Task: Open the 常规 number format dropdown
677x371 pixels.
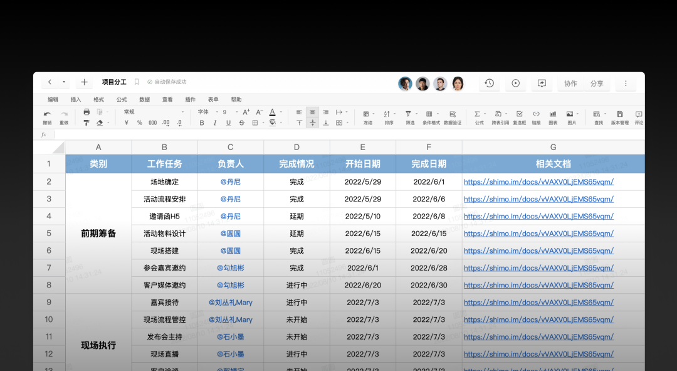Action: pos(154,112)
